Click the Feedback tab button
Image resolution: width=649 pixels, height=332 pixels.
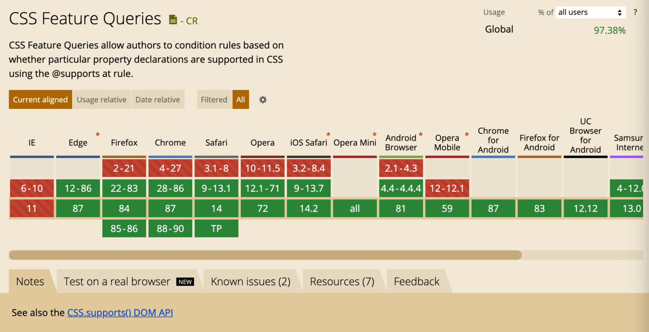[x=416, y=281]
